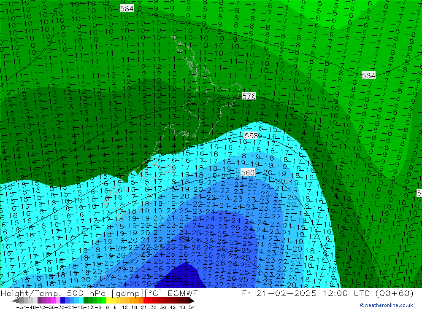Click the 568 height contour label
The image size is (422, 309).
click(251, 136)
